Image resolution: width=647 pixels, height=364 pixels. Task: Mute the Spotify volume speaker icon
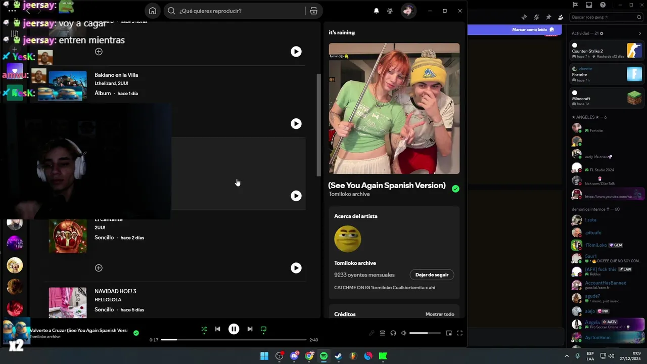click(403, 333)
